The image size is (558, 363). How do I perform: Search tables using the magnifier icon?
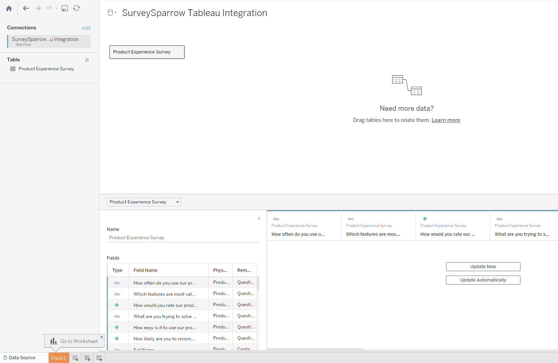(x=87, y=60)
